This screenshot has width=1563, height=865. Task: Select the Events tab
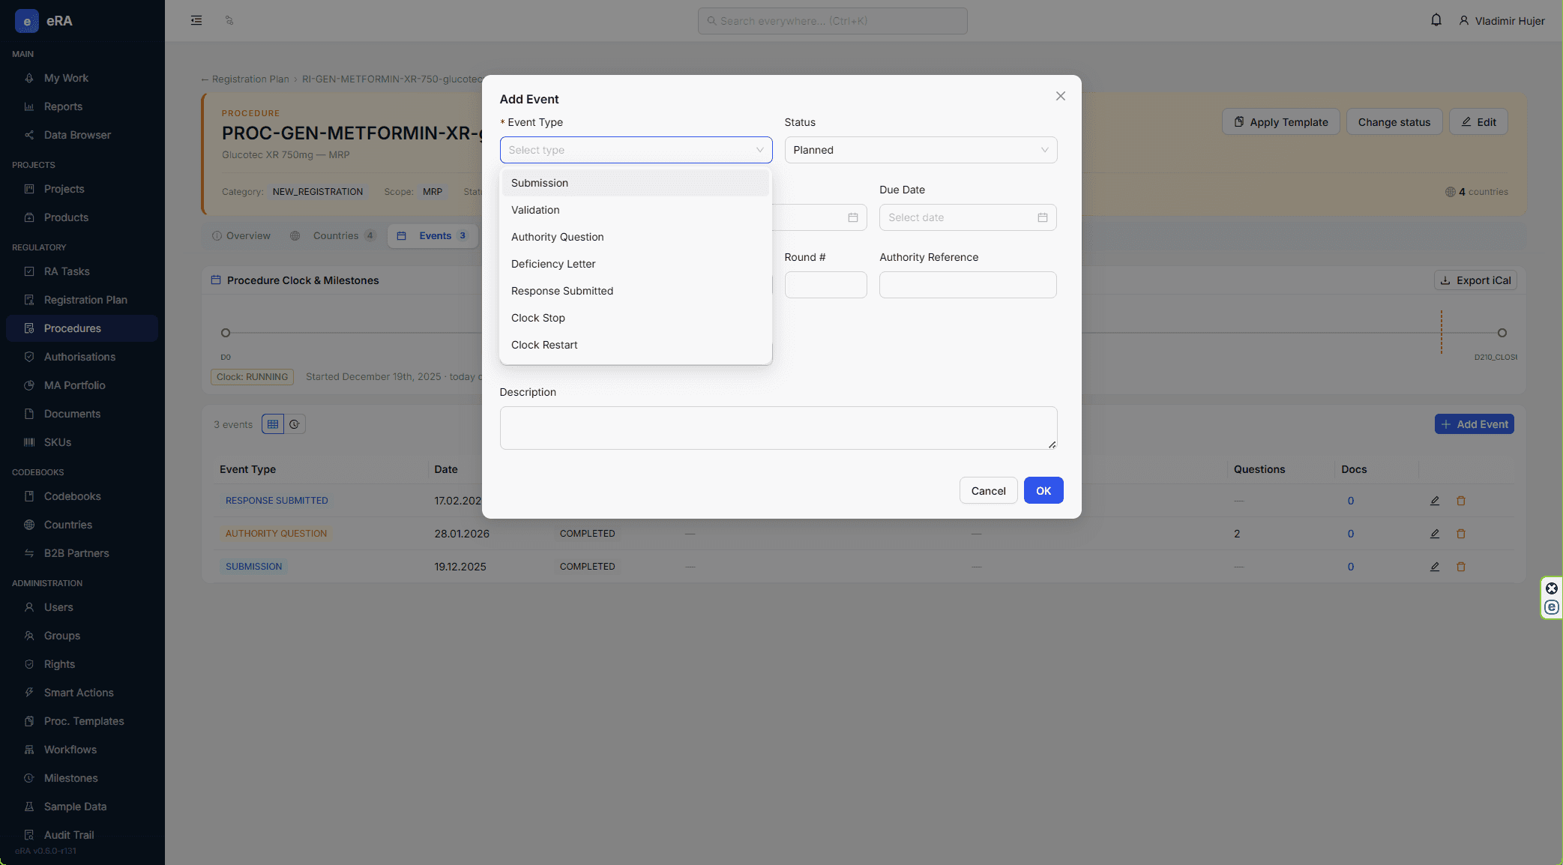coord(432,235)
